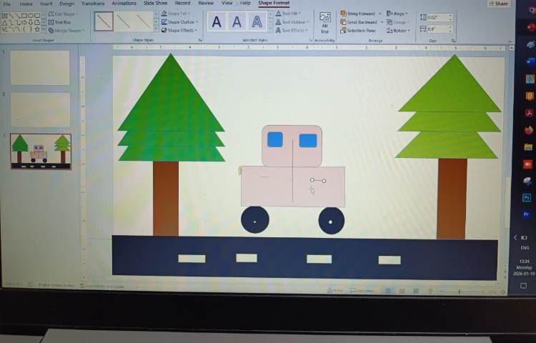The width and height of the screenshot is (536, 343).
Task: Insert a Text Box from the ribbon
Action: (x=60, y=22)
